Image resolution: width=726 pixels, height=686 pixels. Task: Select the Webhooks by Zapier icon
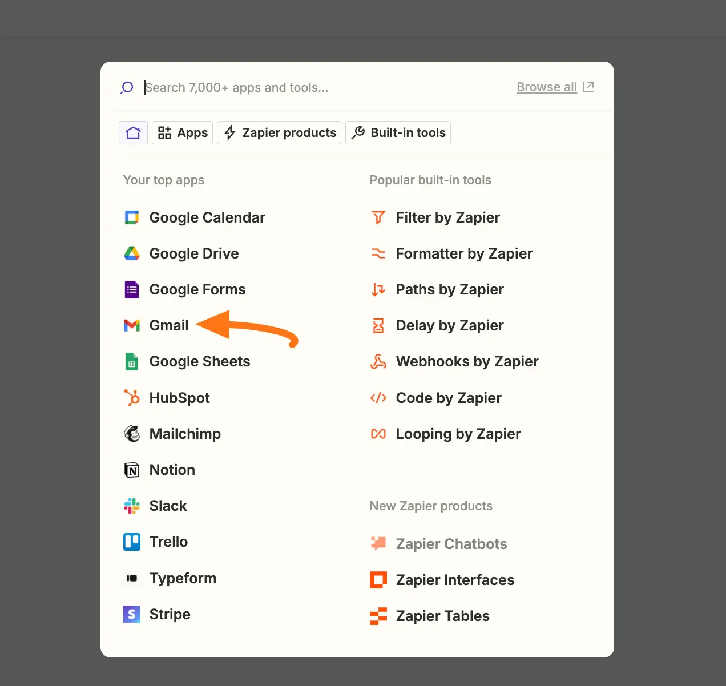[x=378, y=361]
